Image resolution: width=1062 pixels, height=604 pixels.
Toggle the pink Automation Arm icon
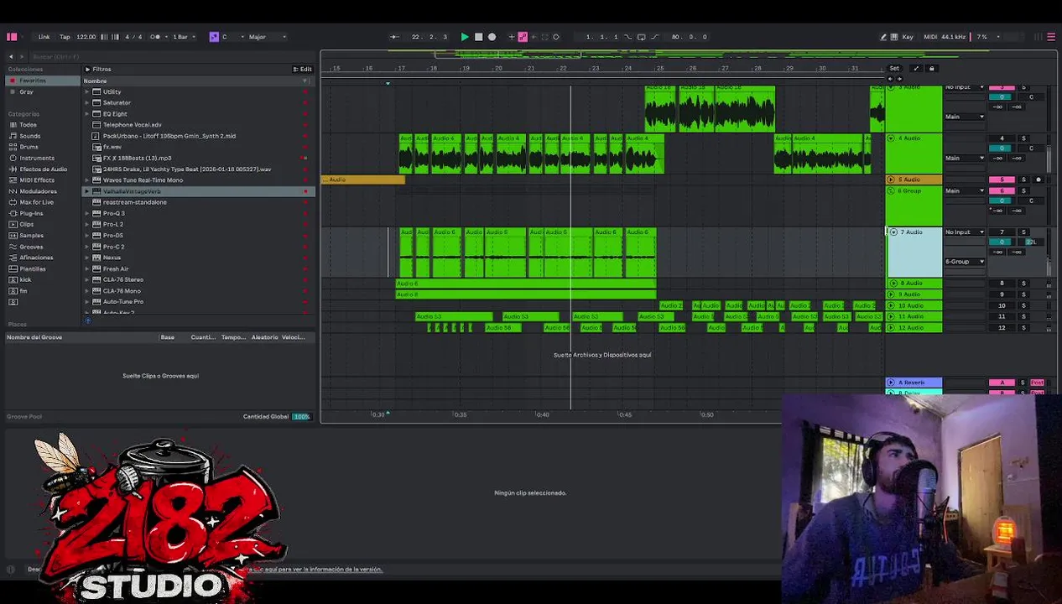pos(523,37)
